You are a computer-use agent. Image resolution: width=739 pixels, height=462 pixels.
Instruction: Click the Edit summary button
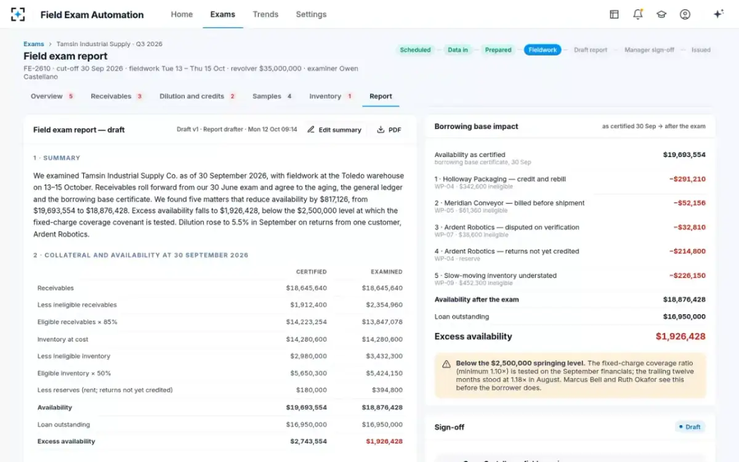pos(334,130)
